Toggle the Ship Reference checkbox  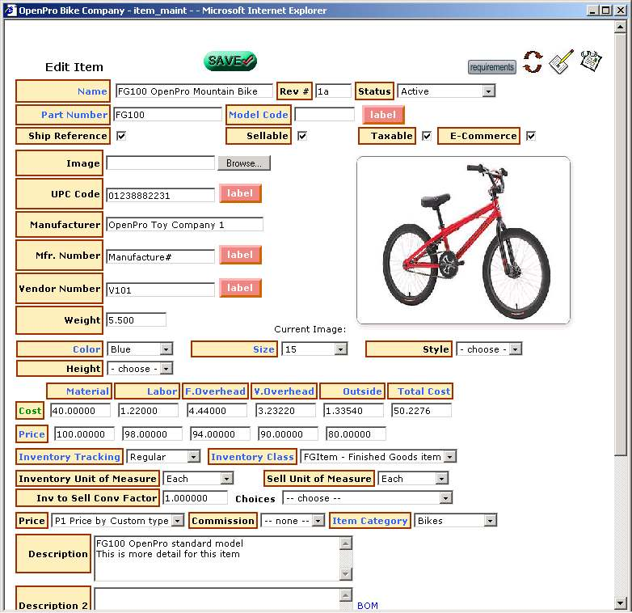click(121, 136)
